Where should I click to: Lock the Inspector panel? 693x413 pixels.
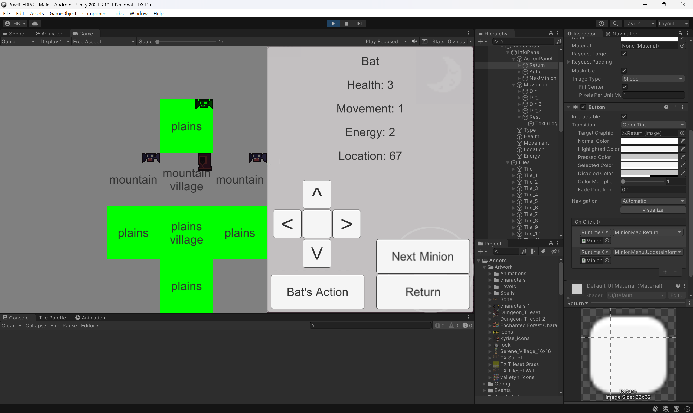coord(680,34)
